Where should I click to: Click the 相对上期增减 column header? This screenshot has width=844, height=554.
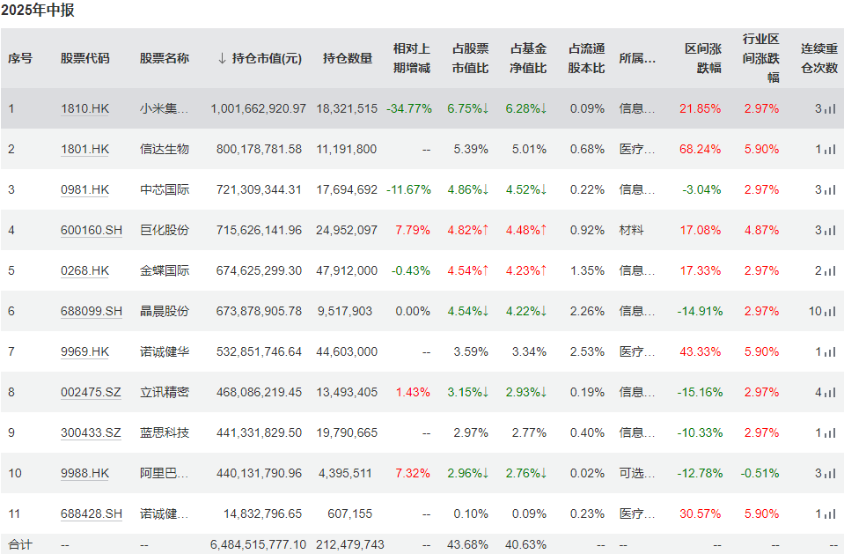coord(412,58)
